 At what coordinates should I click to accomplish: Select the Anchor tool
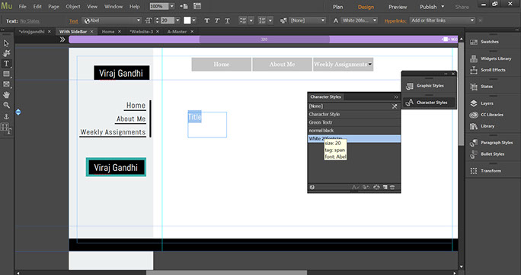click(x=6, y=116)
